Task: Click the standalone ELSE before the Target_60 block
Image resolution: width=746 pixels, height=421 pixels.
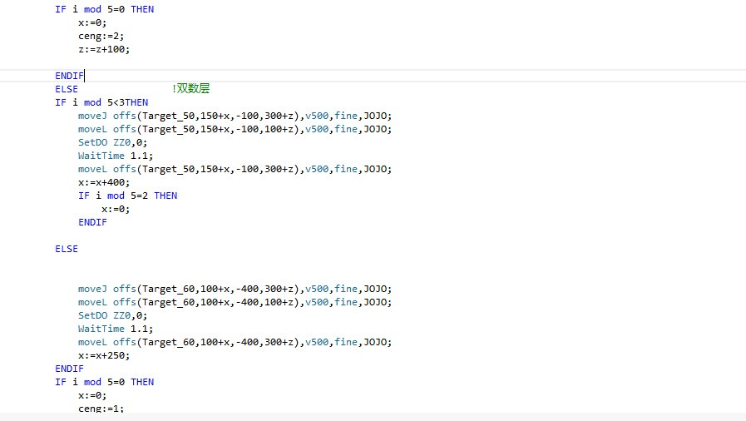Action: click(67, 249)
